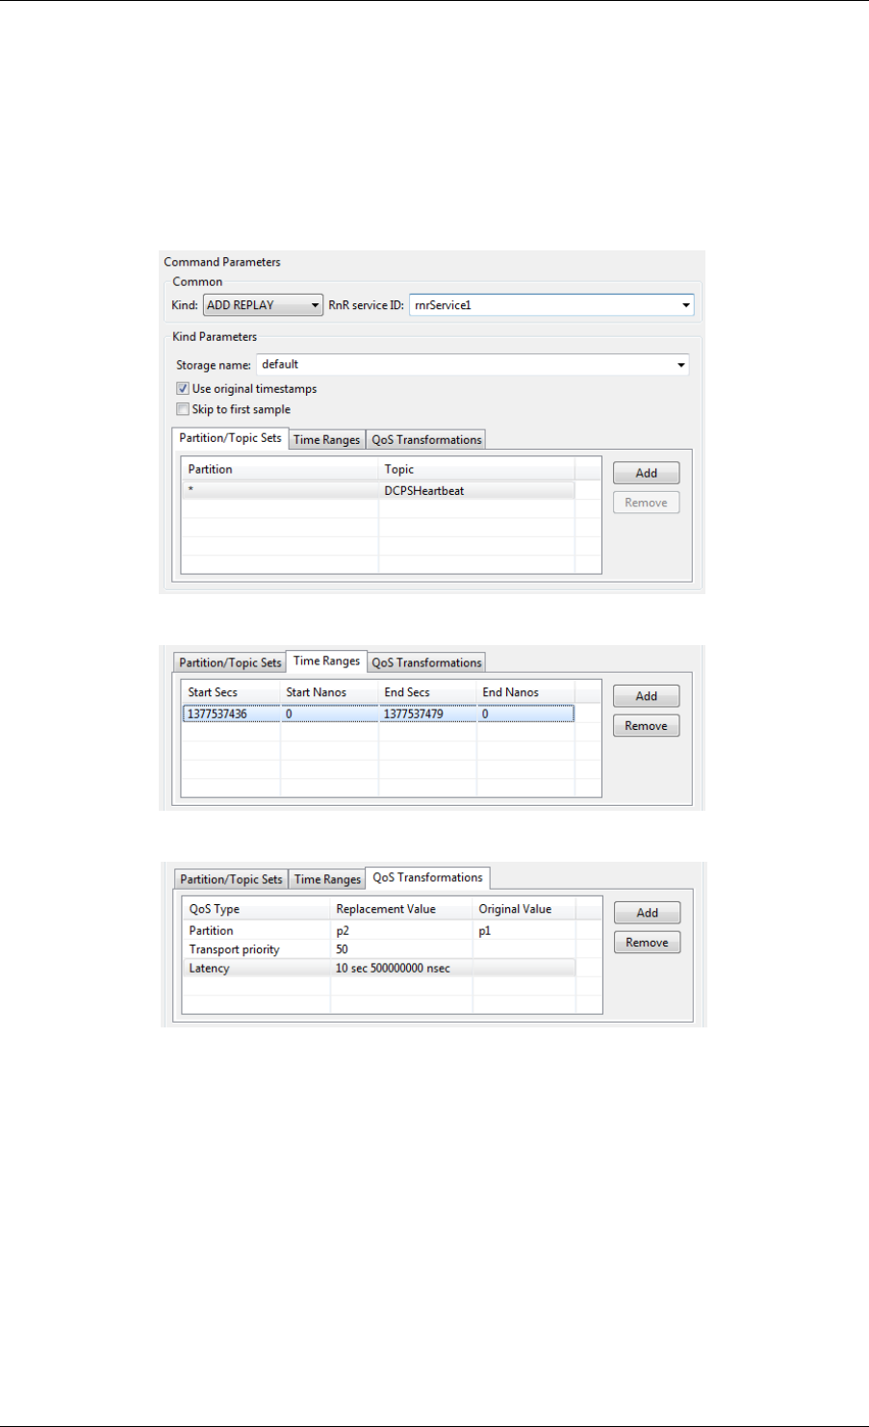Select the Start Secs value 1377537436
The image size is (869, 1427).
(231, 714)
